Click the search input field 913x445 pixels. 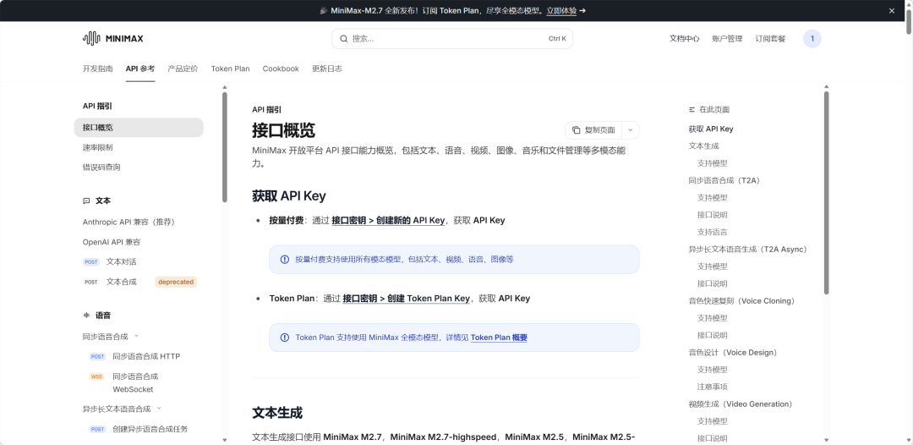tap(448, 39)
